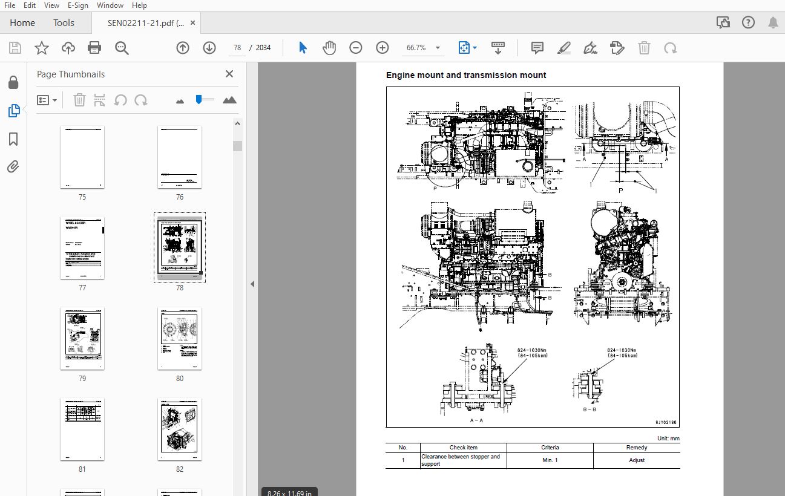Click the stamp tool icon

pos(617,48)
